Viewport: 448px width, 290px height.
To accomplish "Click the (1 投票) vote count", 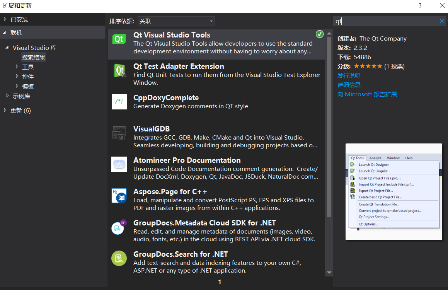I will click(394, 67).
